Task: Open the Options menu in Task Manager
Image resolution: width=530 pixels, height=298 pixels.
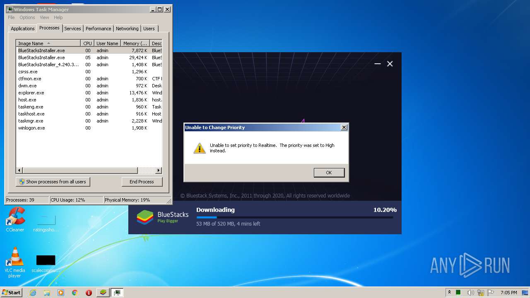Action: click(x=27, y=17)
